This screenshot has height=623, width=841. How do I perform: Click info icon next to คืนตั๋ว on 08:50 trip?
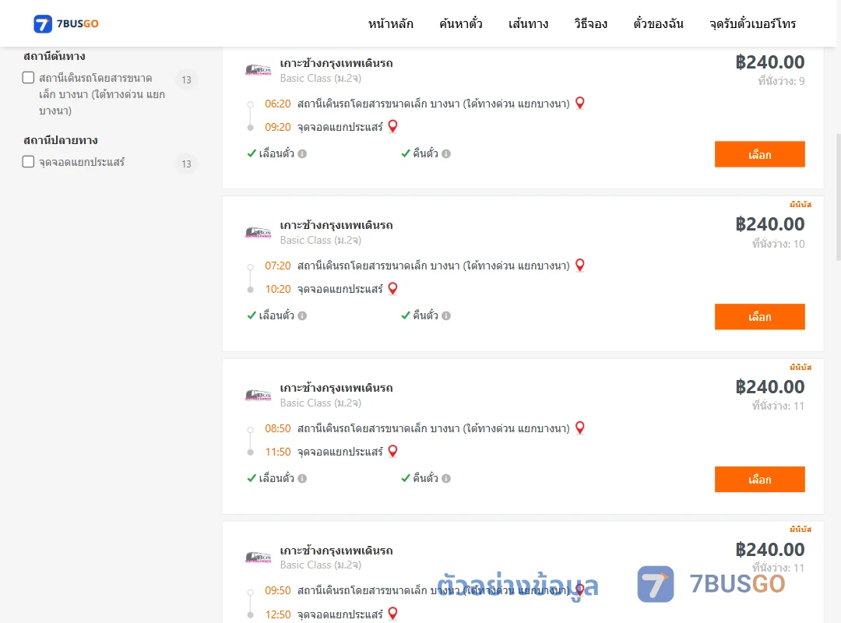coord(446,479)
